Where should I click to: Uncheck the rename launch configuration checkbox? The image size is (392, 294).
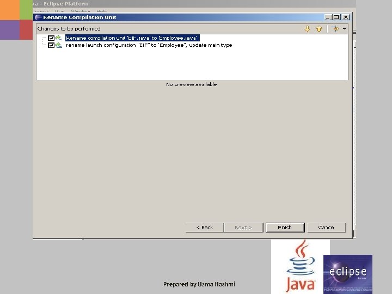(51, 45)
